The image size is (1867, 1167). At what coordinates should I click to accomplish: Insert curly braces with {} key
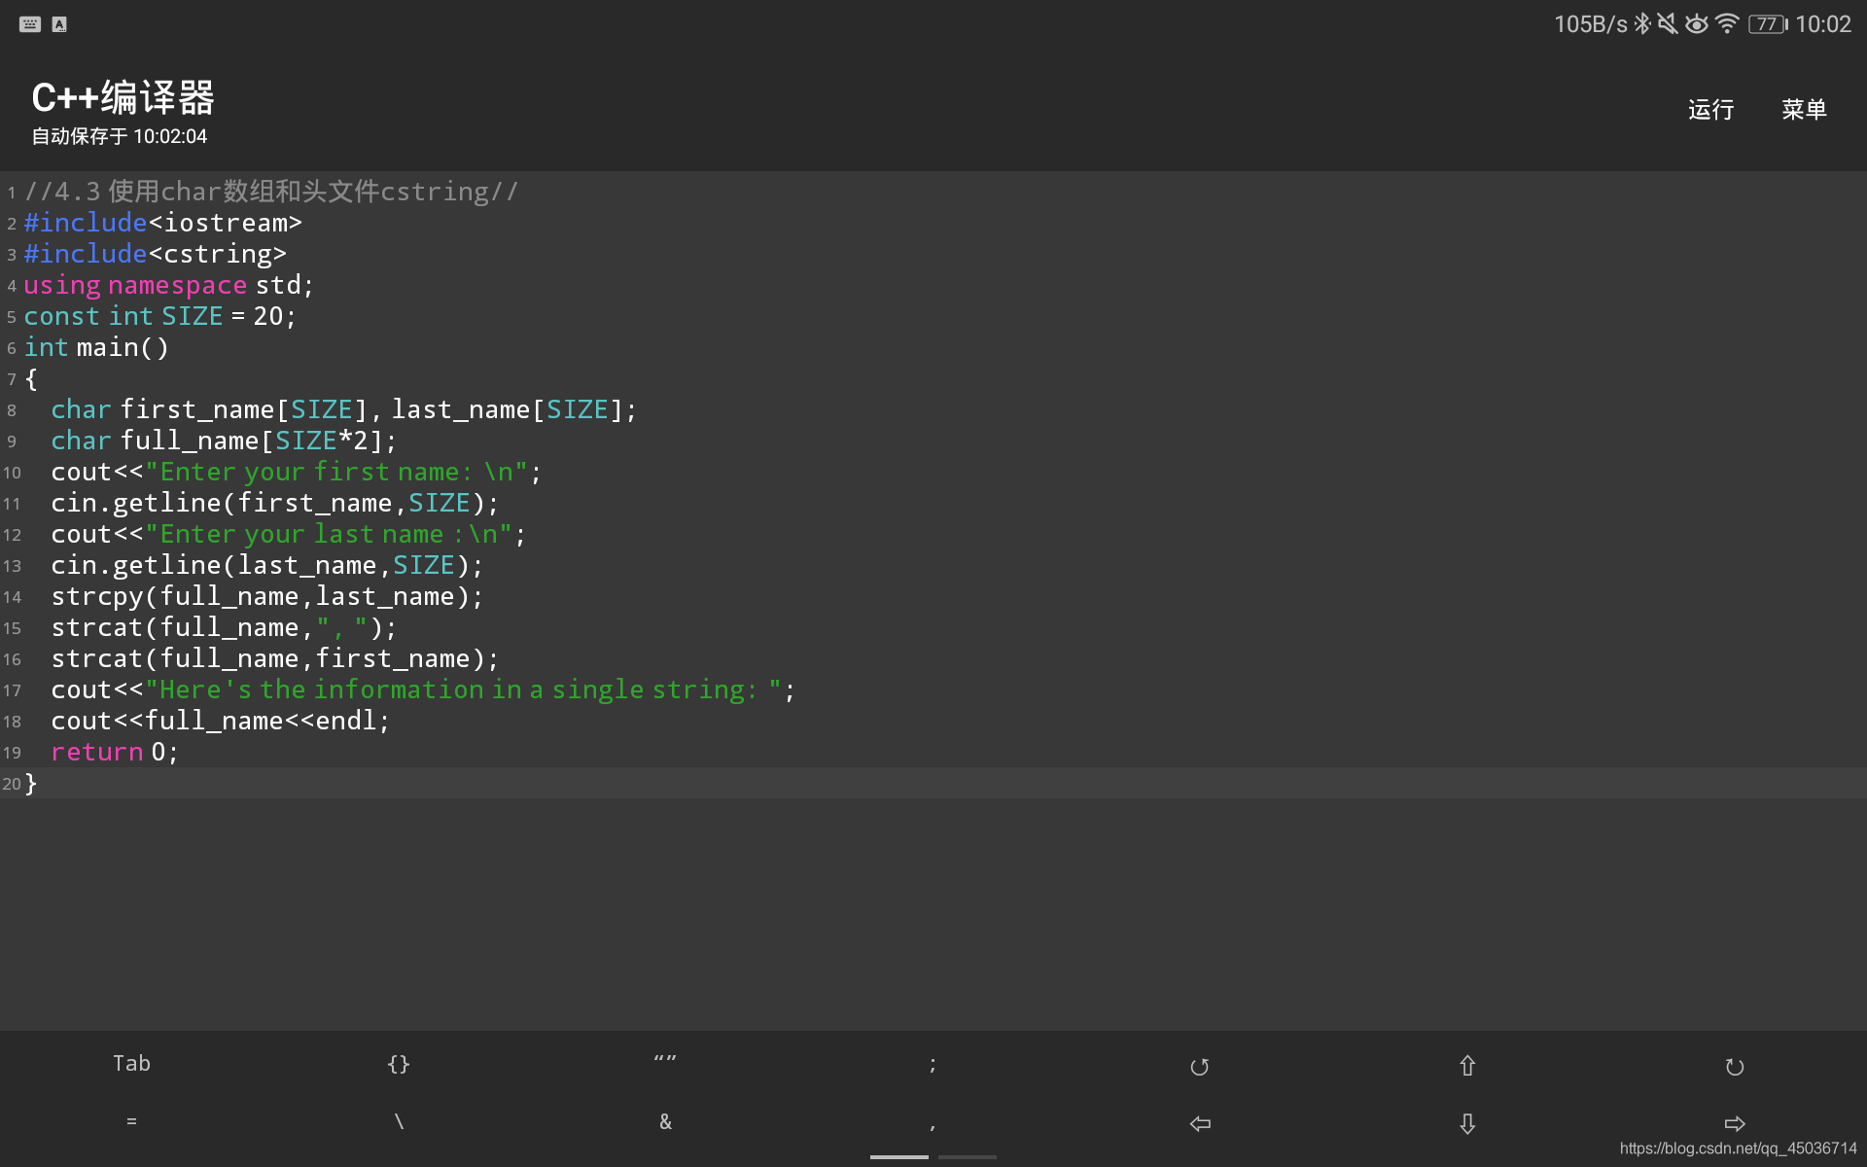(x=399, y=1064)
